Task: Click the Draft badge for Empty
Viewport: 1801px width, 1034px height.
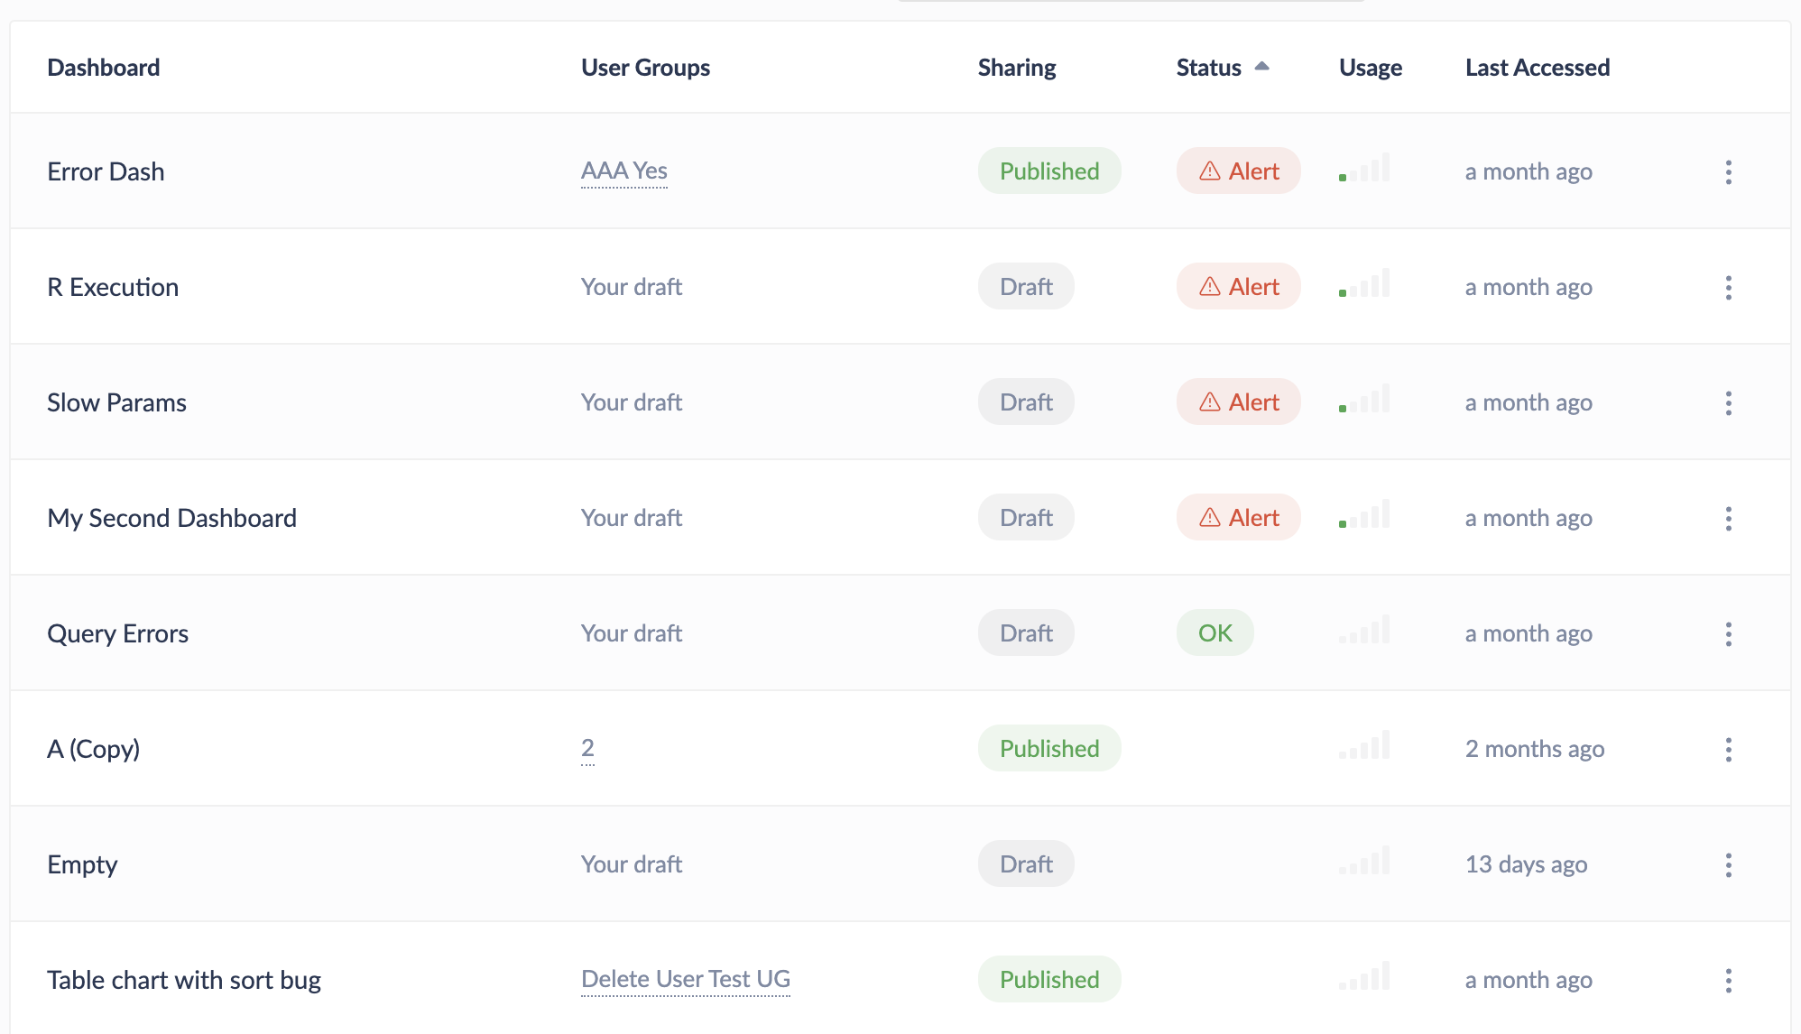Action: tap(1026, 863)
